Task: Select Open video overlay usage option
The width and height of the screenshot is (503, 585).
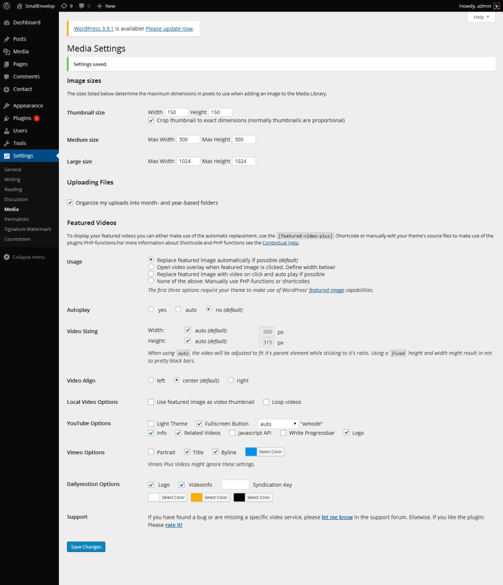Action: [x=151, y=267]
